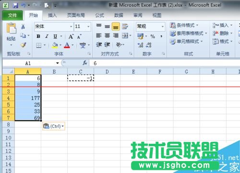Switch to the 数据 Data tab

click(x=119, y=15)
